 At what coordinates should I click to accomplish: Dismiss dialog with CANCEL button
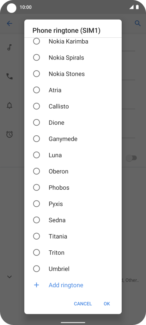coord(83,304)
